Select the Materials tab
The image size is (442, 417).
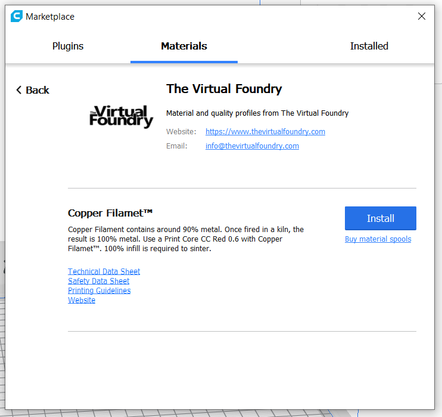point(184,46)
